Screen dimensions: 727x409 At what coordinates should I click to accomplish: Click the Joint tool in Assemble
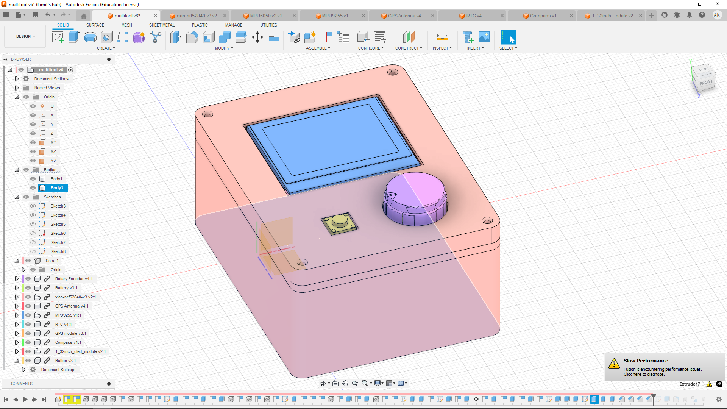pyautogui.click(x=326, y=37)
